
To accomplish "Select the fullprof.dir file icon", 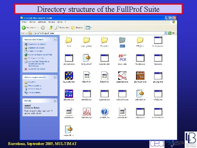I will click(x=105, y=76).
